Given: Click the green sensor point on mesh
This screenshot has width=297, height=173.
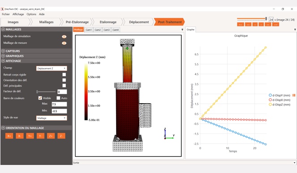Looking at the screenshot, I should (127, 48).
